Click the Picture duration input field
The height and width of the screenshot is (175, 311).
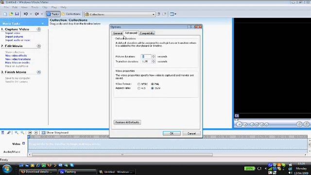pos(146,56)
